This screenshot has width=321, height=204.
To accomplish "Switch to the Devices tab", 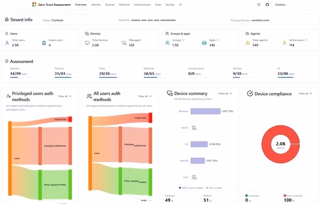I will click(110, 4).
